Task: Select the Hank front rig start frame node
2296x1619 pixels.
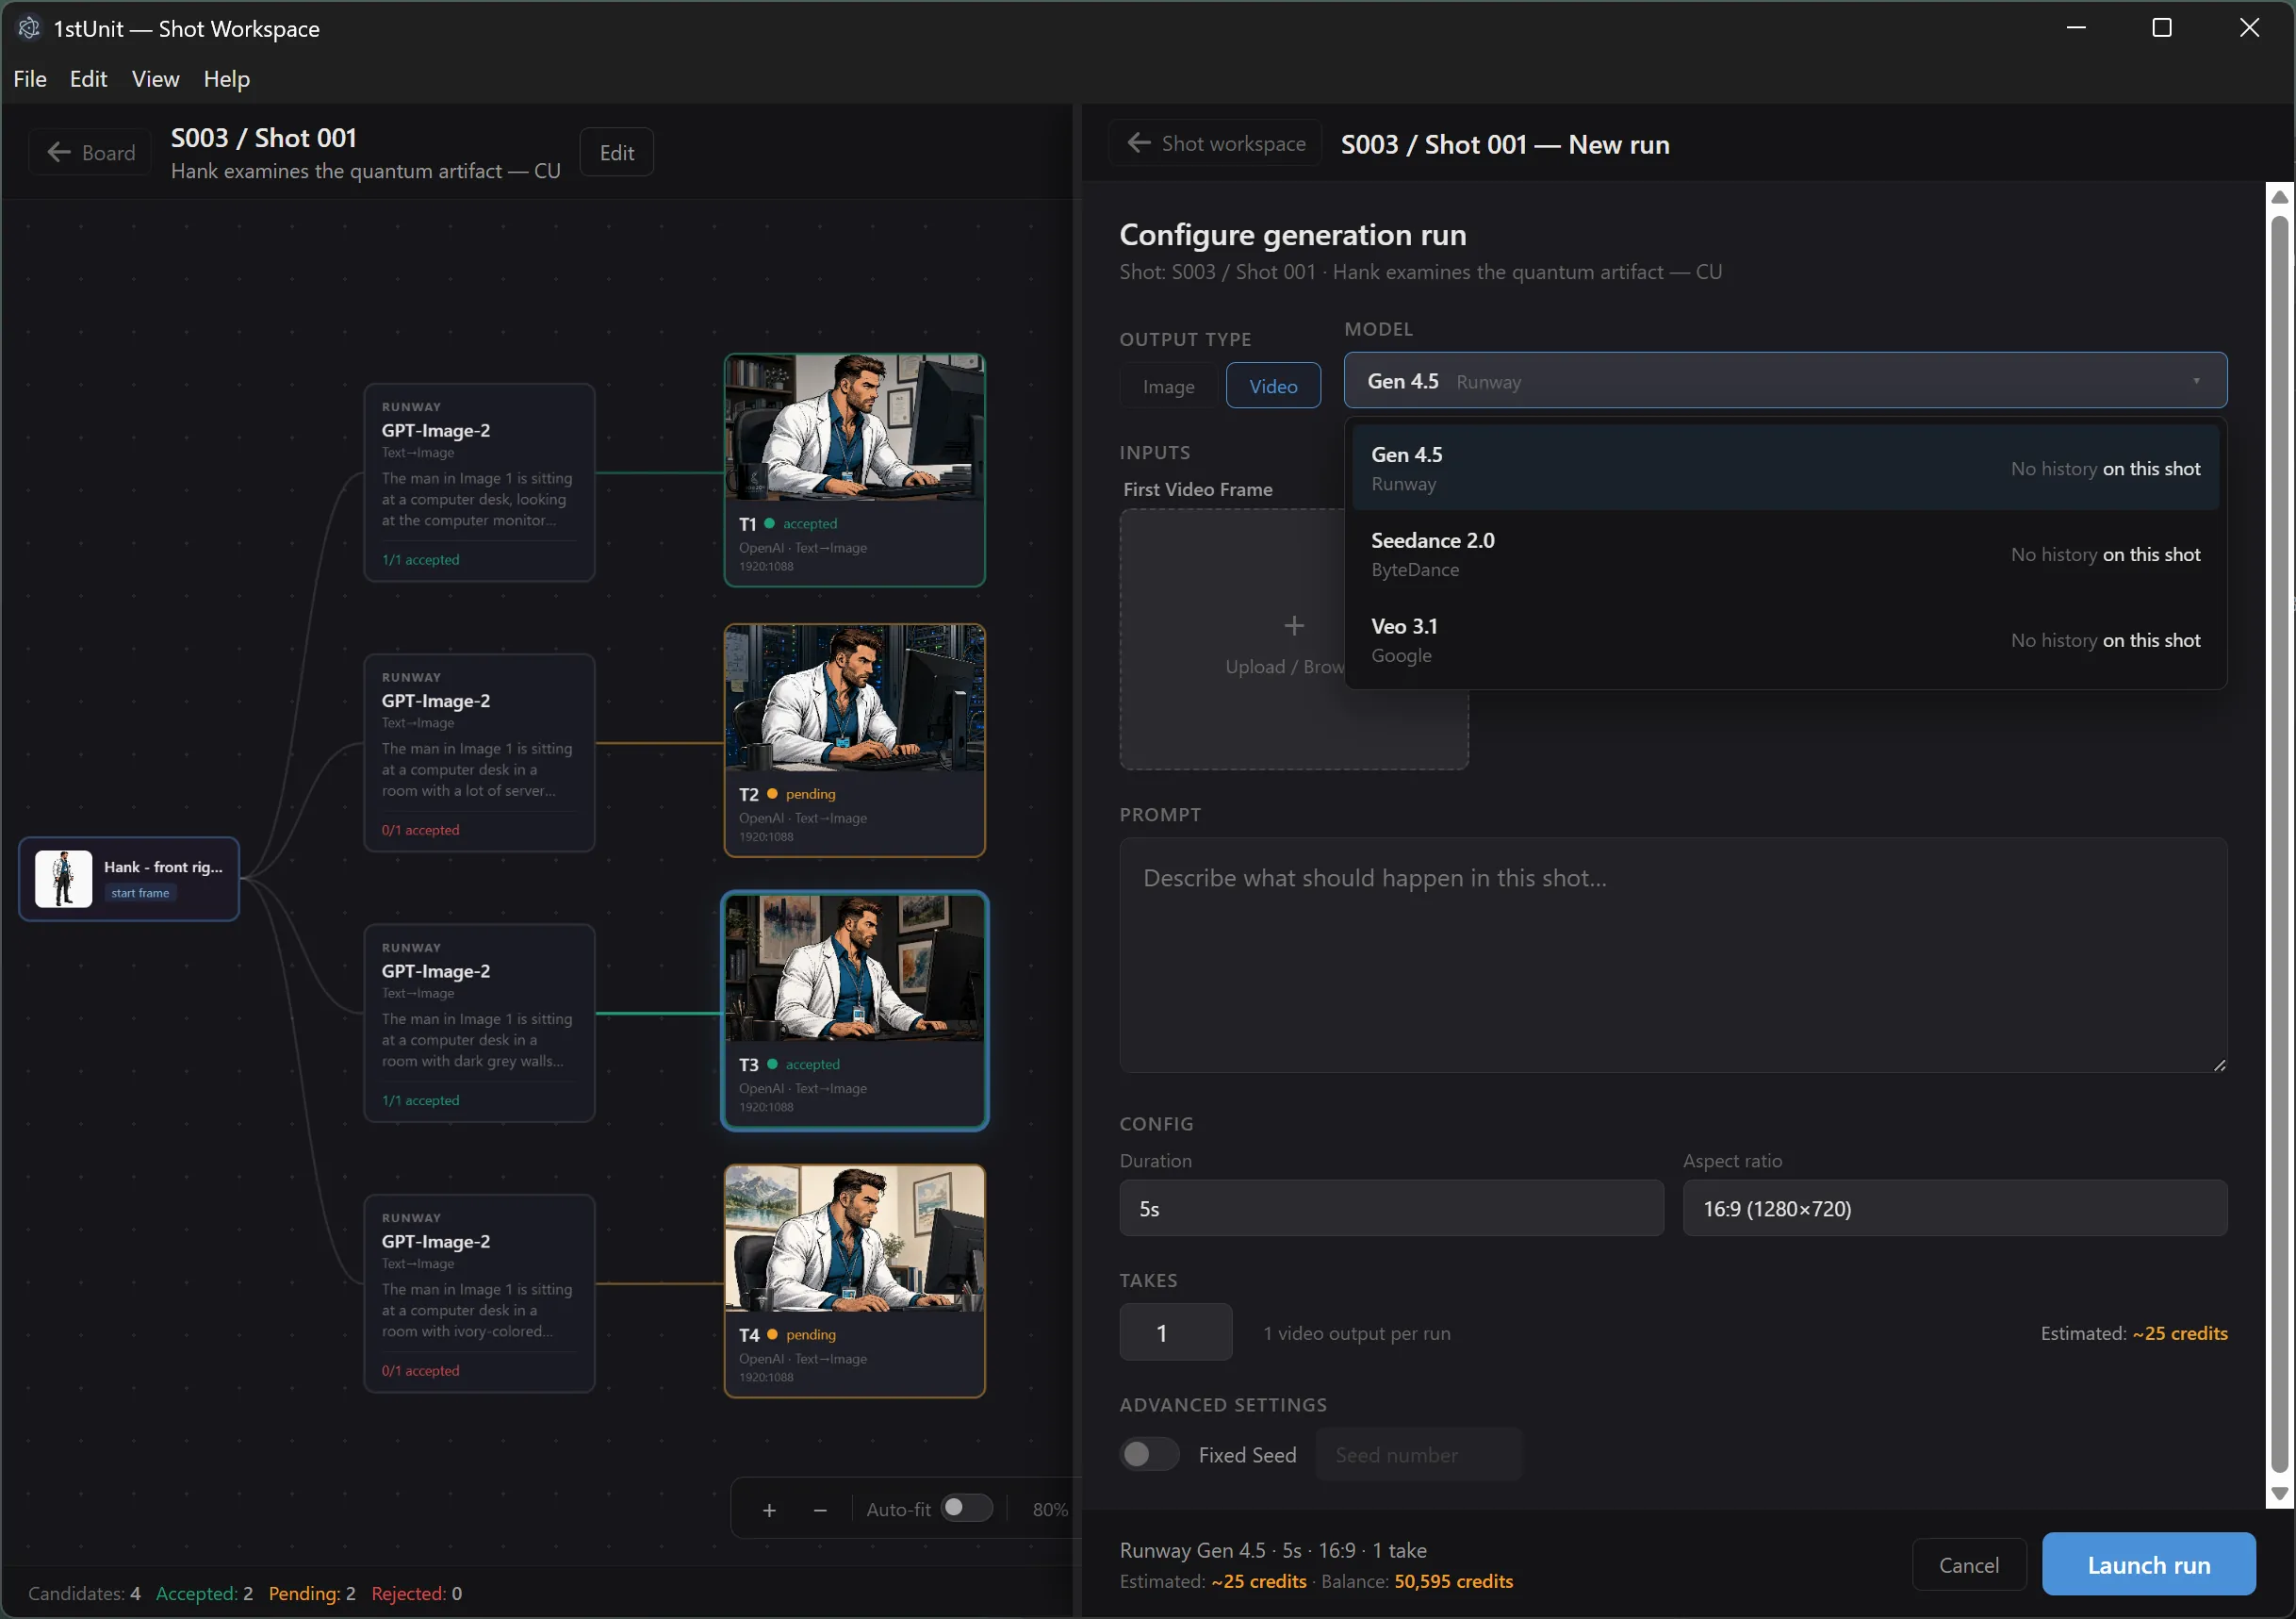Action: tap(129, 878)
